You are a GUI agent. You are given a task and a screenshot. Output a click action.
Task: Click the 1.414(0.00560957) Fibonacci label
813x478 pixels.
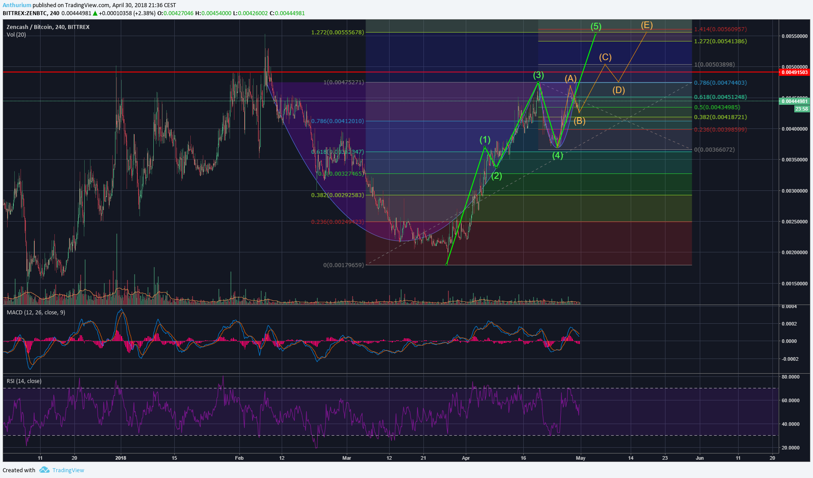(720, 29)
